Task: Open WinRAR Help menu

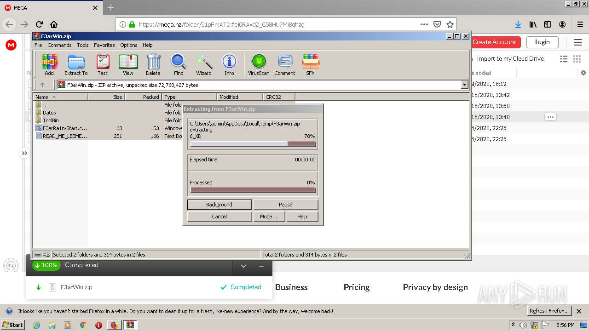Action: [x=147, y=45]
